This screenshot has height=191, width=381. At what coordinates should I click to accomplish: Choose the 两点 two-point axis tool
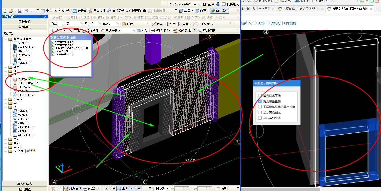click(157, 24)
